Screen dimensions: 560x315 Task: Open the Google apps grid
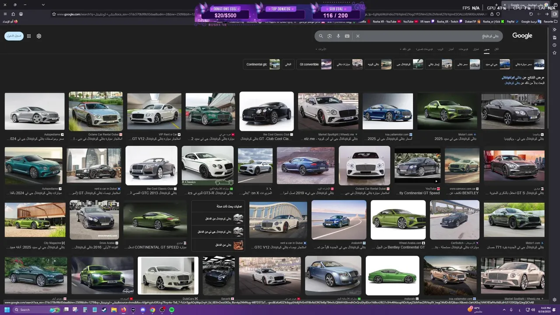coord(29,36)
